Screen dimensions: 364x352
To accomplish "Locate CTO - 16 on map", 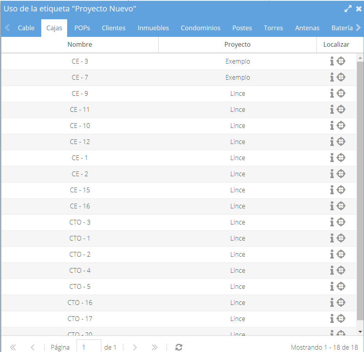I will point(341,303).
